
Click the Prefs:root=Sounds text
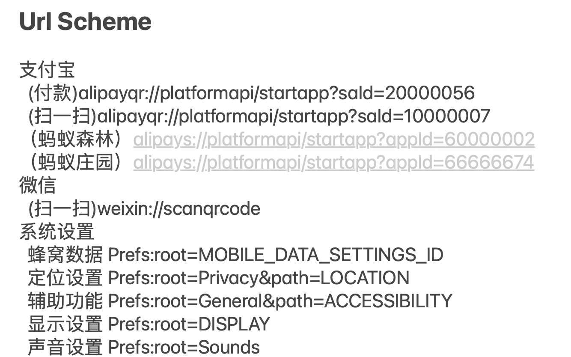(184, 348)
